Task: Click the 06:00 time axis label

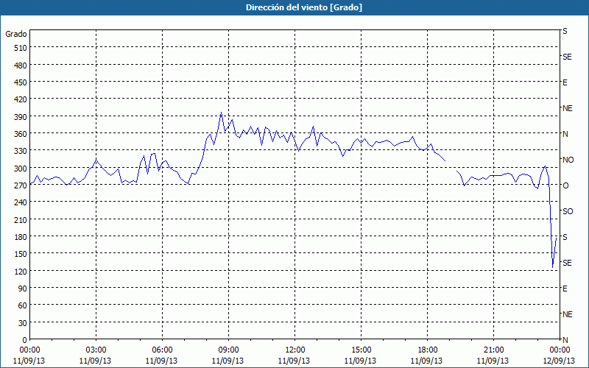Action: point(162,350)
